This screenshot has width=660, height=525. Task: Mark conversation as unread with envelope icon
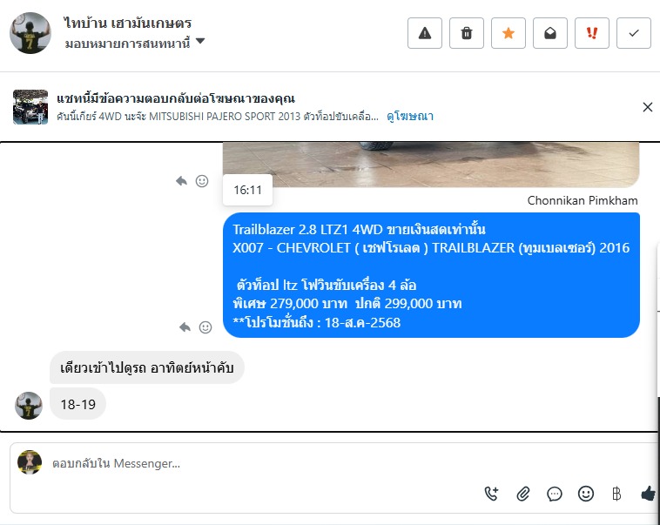[x=549, y=33]
